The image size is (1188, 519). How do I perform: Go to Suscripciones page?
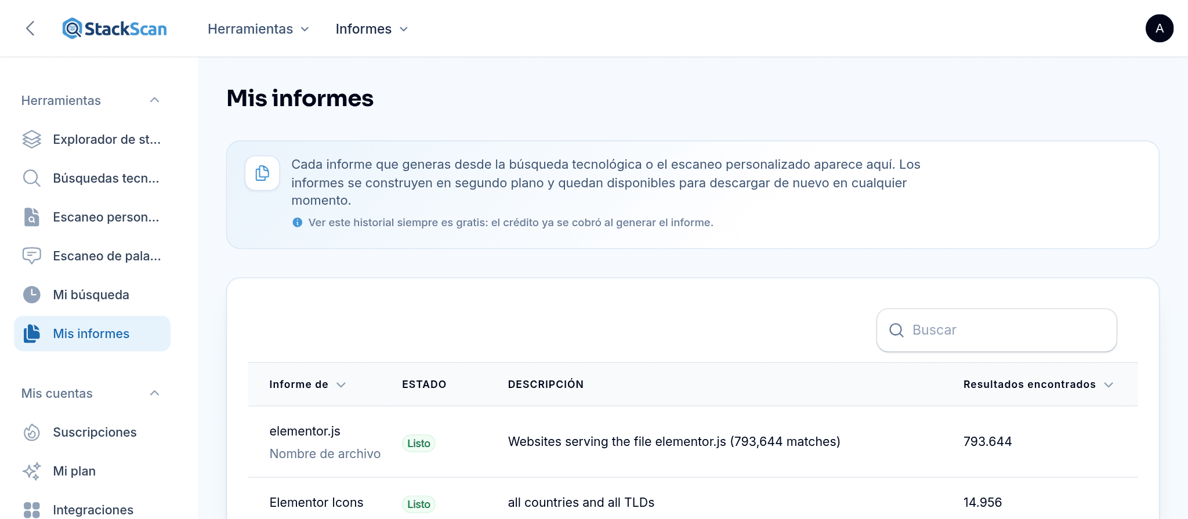coord(92,432)
